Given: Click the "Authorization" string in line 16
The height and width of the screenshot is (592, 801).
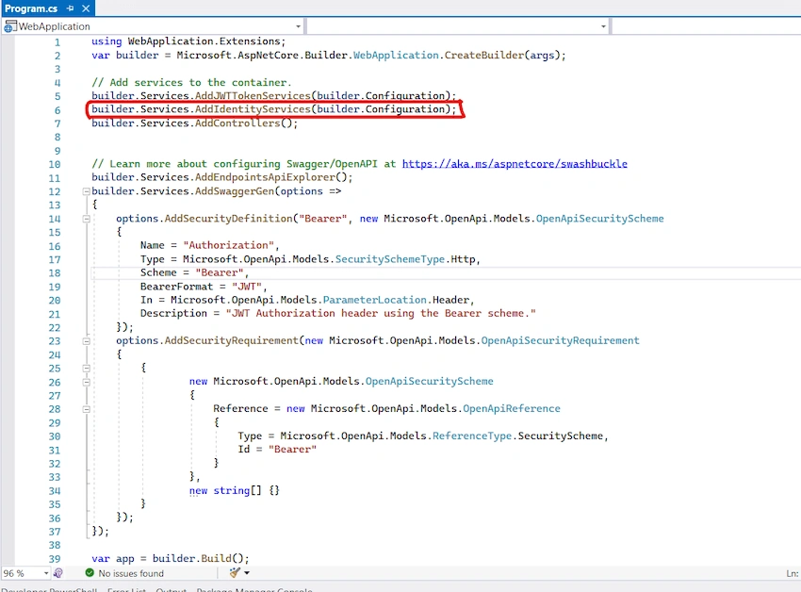Looking at the screenshot, I should pos(228,245).
